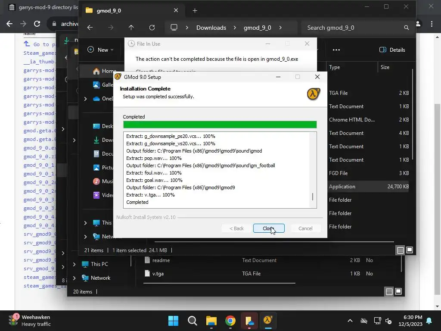Image resolution: width=441 pixels, height=331 pixels.
Task: Select 'Extract: pop.wav... 100%' log line
Action: (154, 158)
